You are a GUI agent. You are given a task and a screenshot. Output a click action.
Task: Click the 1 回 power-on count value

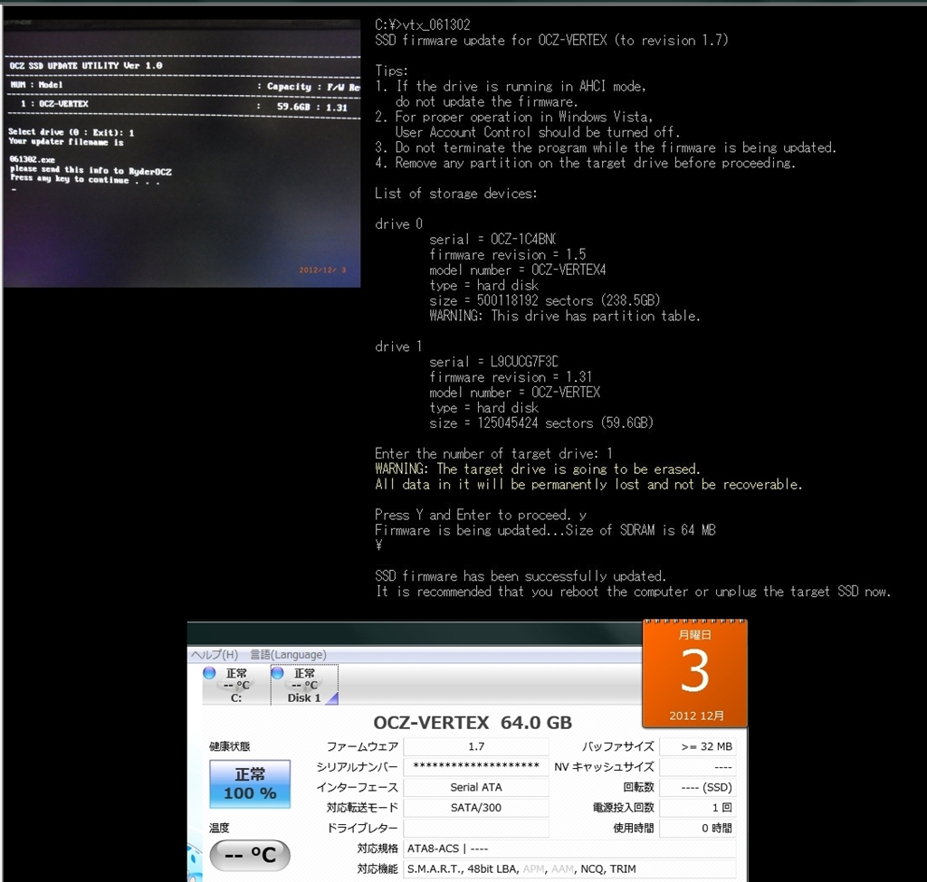tap(698, 808)
